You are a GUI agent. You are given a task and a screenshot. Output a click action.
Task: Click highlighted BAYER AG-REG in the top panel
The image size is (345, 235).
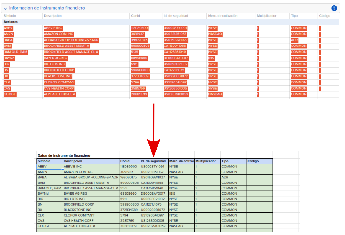point(56,58)
